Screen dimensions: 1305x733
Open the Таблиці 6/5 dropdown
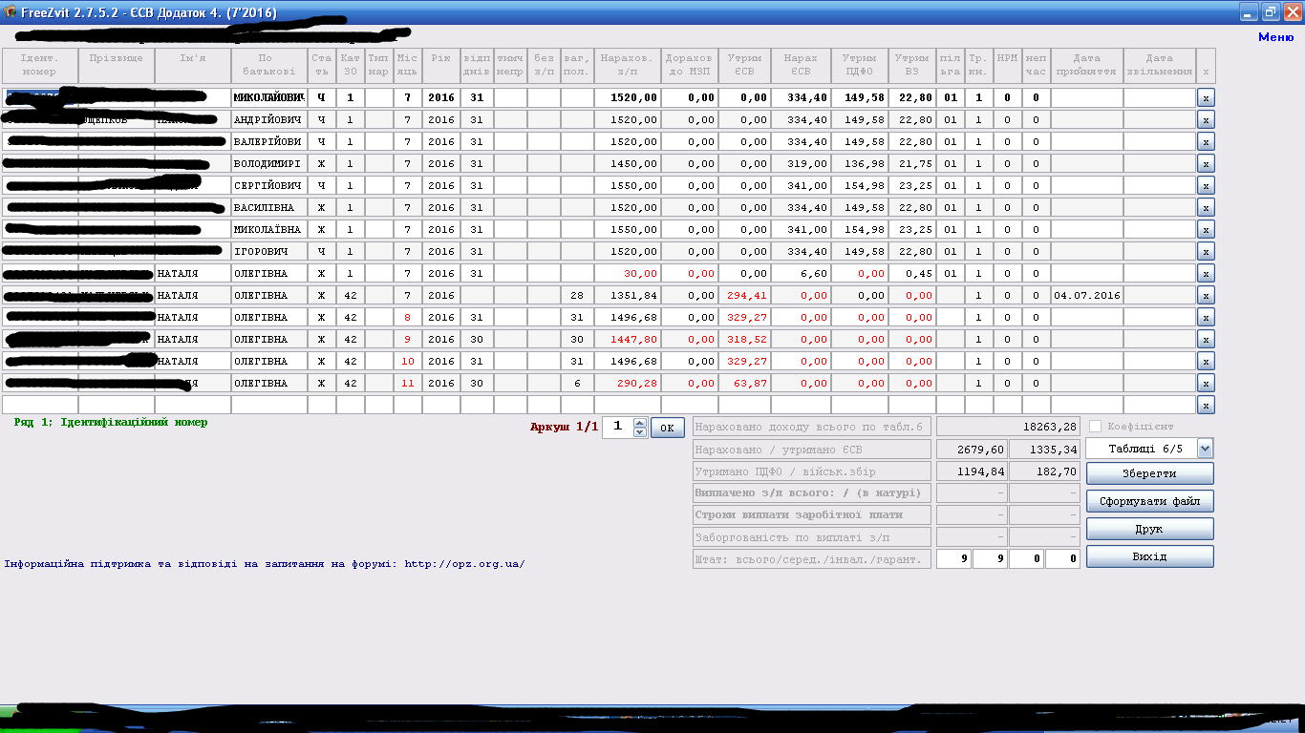pos(1204,449)
